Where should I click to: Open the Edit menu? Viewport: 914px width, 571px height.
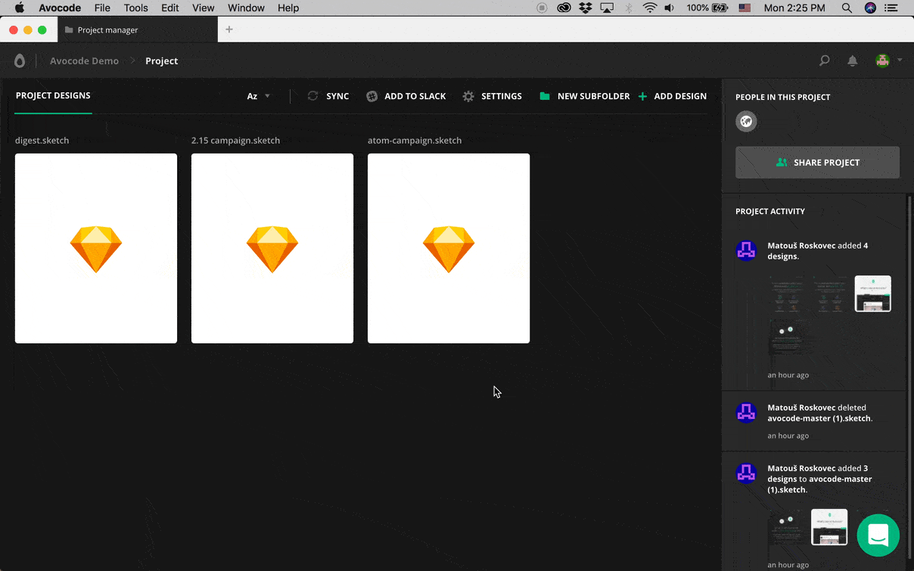(170, 8)
